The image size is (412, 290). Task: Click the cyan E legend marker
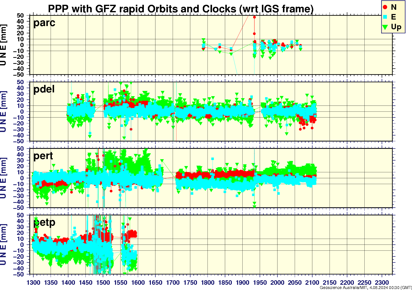385,17
